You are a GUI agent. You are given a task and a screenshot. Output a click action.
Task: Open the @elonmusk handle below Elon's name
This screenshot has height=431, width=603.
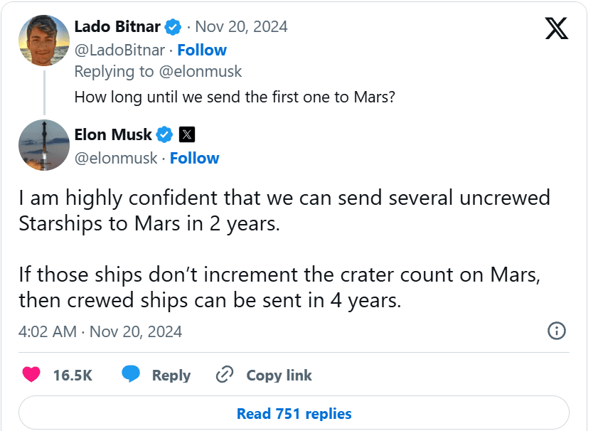116,158
